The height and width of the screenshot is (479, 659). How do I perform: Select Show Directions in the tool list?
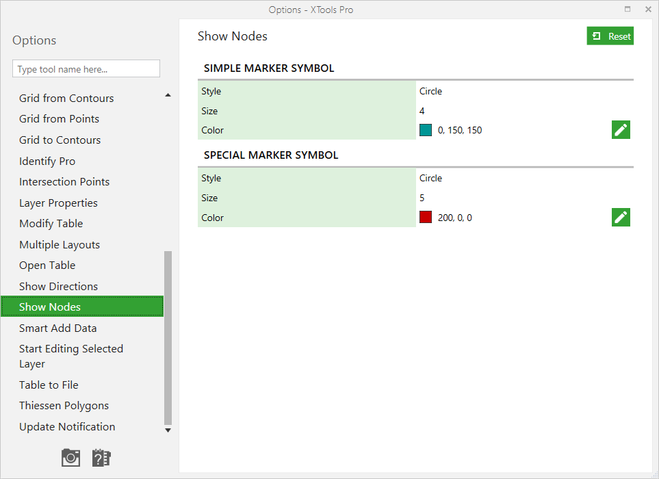pyautogui.click(x=58, y=286)
